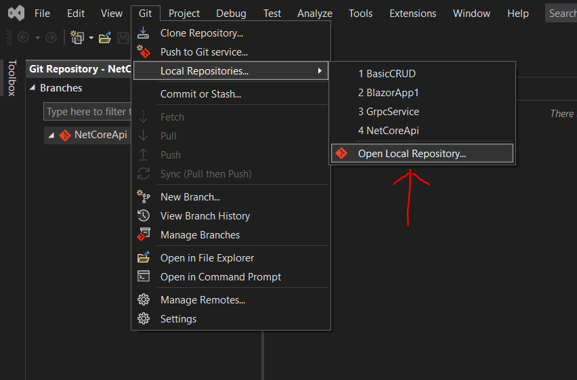Screen dimensions: 577x380
Task: Click the Clone Repository download icon
Action: (x=143, y=33)
